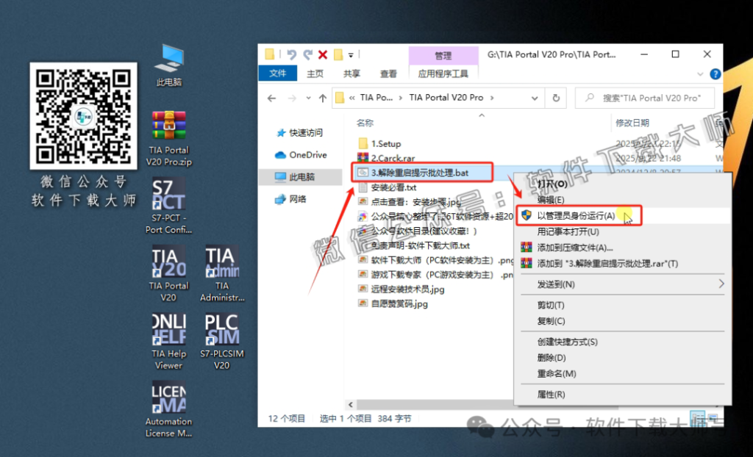The height and width of the screenshot is (457, 753).
Task: Open the quick access toolbar customize dropdown
Action: (x=351, y=54)
